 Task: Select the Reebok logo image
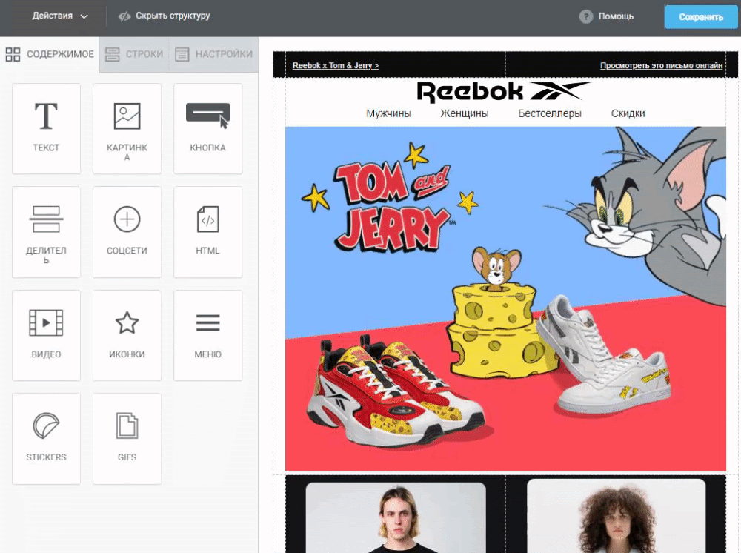pyautogui.click(x=504, y=92)
